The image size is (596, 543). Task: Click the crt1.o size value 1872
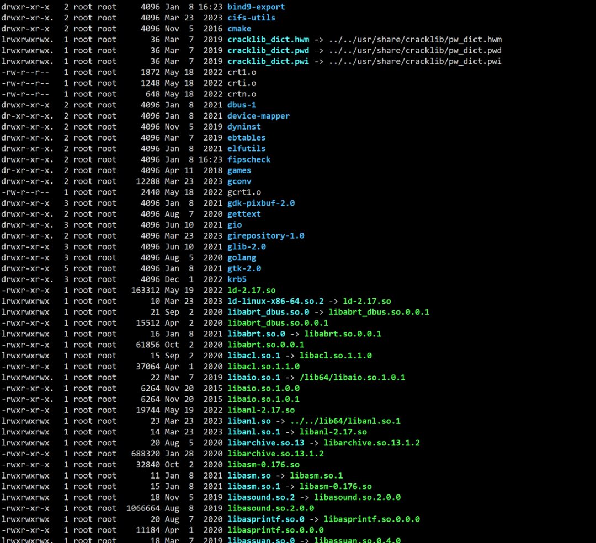pos(151,72)
